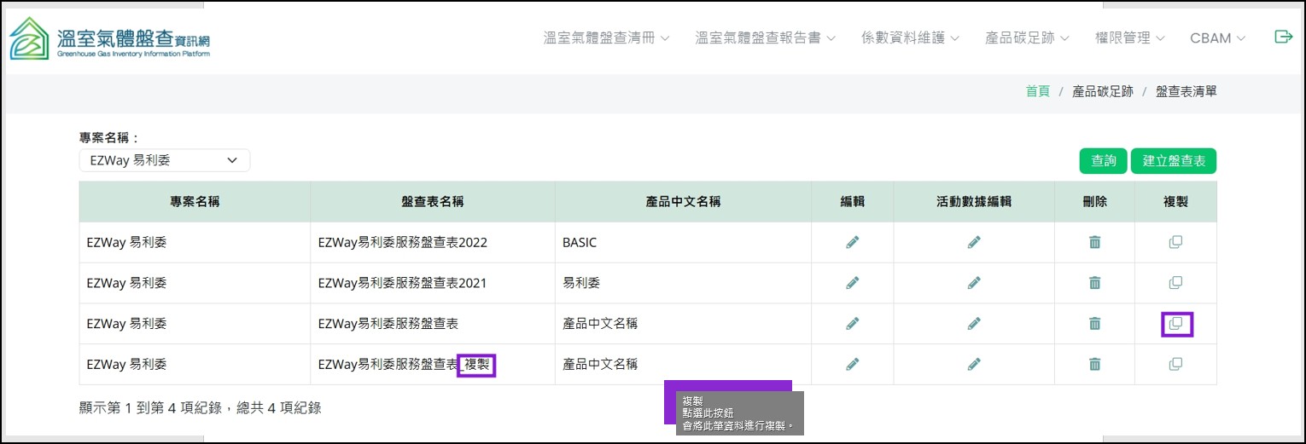
Task: Open the 專案名稱 EZWay 易利委 dropdown
Action: pyautogui.click(x=164, y=160)
